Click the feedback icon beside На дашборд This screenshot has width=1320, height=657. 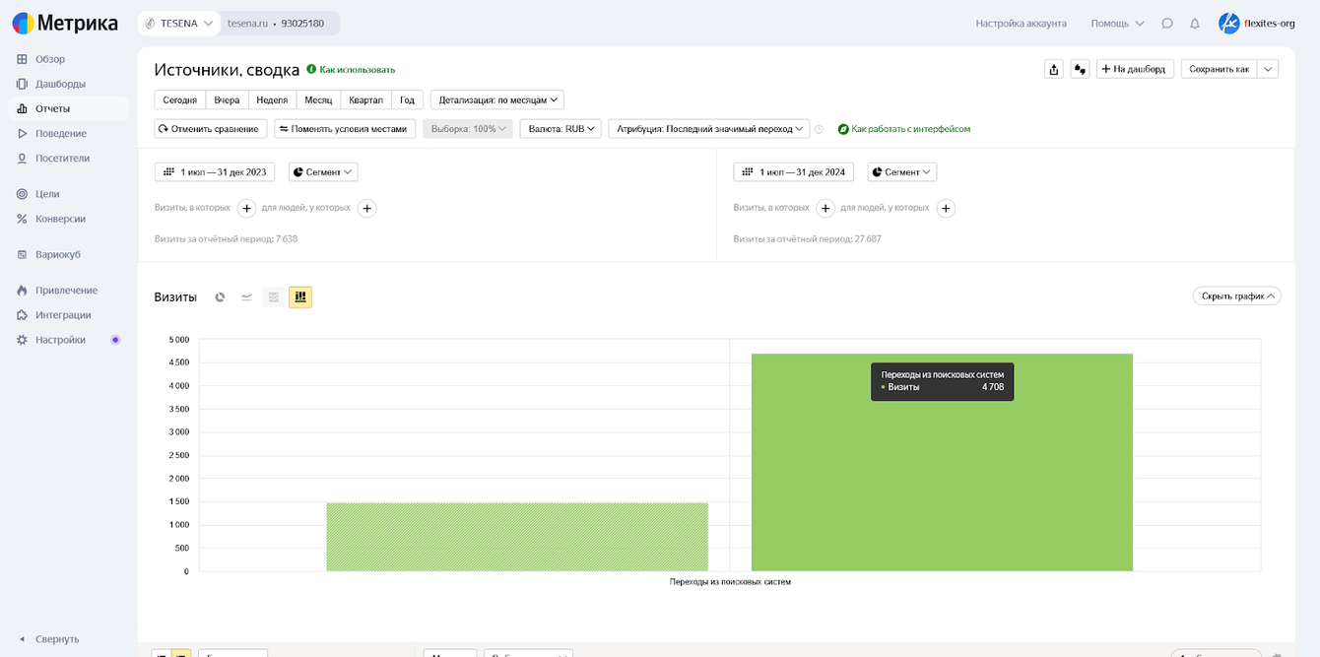(x=1080, y=69)
